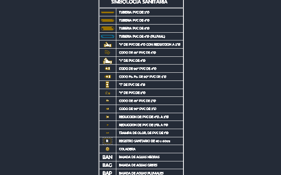Click the 4-inch PVC Y fitting symbol
This screenshot has width=281, height=175.
[107, 61]
